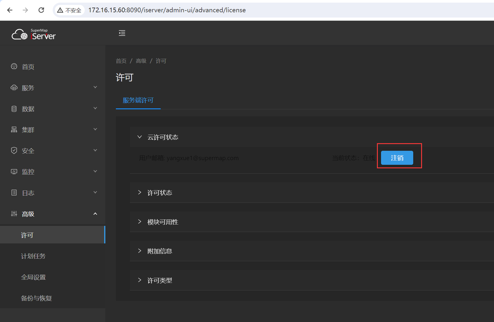Screen dimensions: 494x322
Task: Expand the 安全 menu chevron
Action: click(x=95, y=150)
